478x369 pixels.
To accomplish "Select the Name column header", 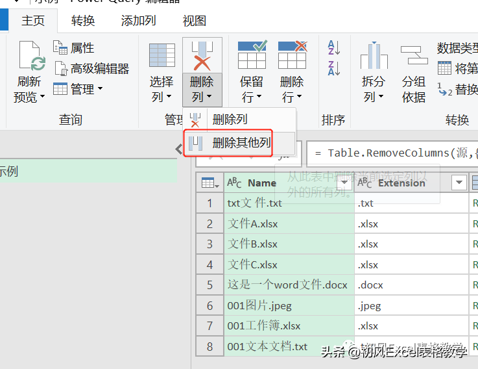I will [x=289, y=183].
